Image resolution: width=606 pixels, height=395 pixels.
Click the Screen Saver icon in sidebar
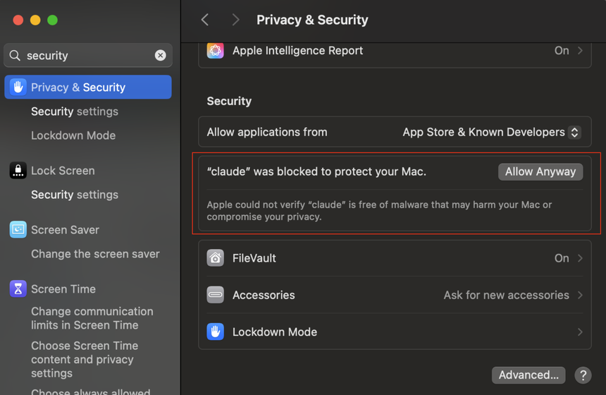(18, 230)
